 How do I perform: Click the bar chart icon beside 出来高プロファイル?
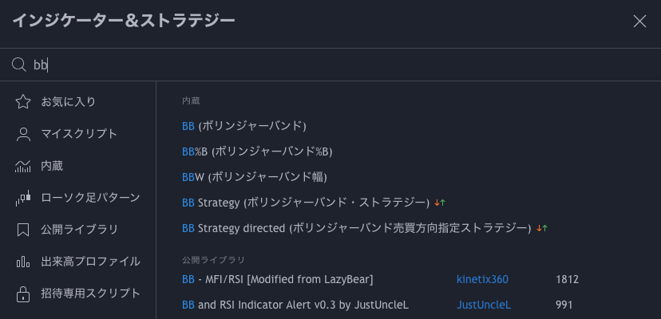click(x=23, y=262)
